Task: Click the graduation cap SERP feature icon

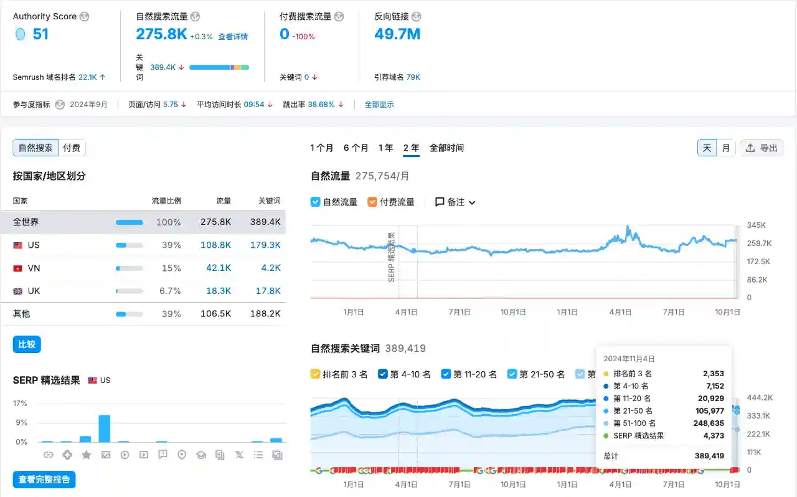Action: tap(201, 455)
